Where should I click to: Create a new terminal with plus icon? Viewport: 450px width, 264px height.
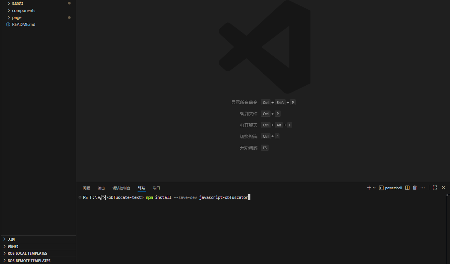click(x=369, y=188)
